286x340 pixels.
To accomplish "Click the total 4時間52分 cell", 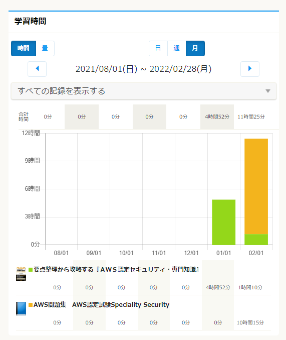I will pyautogui.click(x=217, y=117).
